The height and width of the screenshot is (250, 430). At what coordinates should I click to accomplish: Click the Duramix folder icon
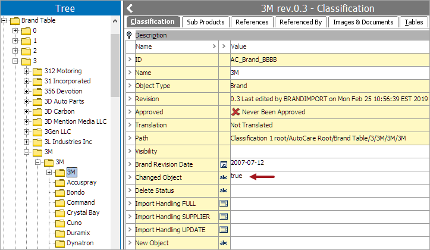pyautogui.click(x=60, y=233)
